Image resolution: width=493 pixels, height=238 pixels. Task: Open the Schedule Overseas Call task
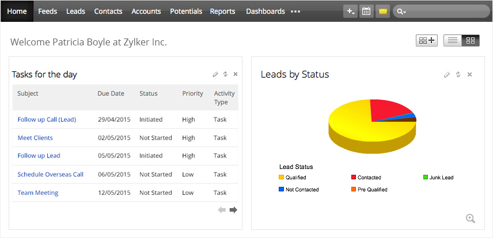click(51, 174)
